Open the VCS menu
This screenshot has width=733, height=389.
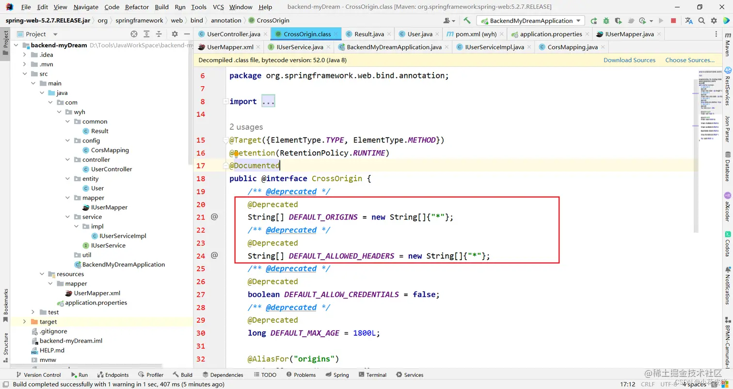pyautogui.click(x=218, y=7)
